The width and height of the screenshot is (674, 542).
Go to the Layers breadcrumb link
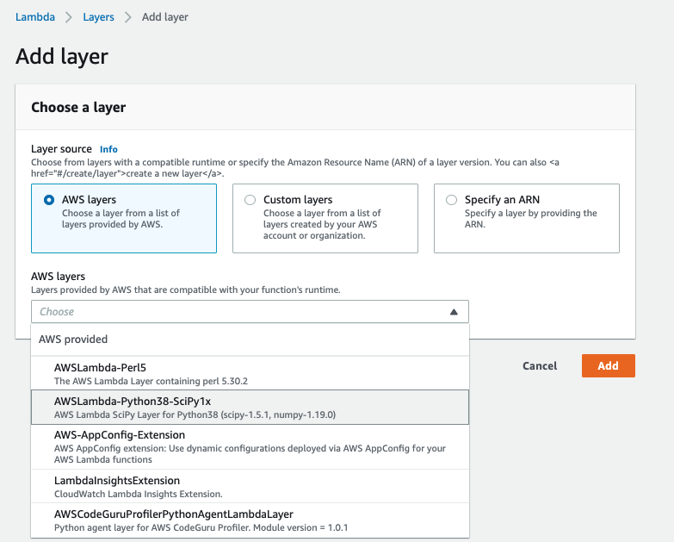pyautogui.click(x=98, y=17)
